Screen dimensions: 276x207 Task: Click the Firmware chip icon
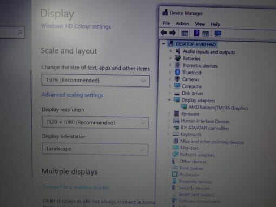(x=176, y=113)
